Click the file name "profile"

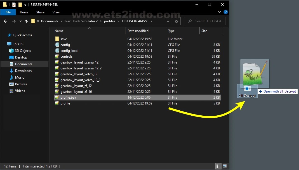tap(65, 103)
